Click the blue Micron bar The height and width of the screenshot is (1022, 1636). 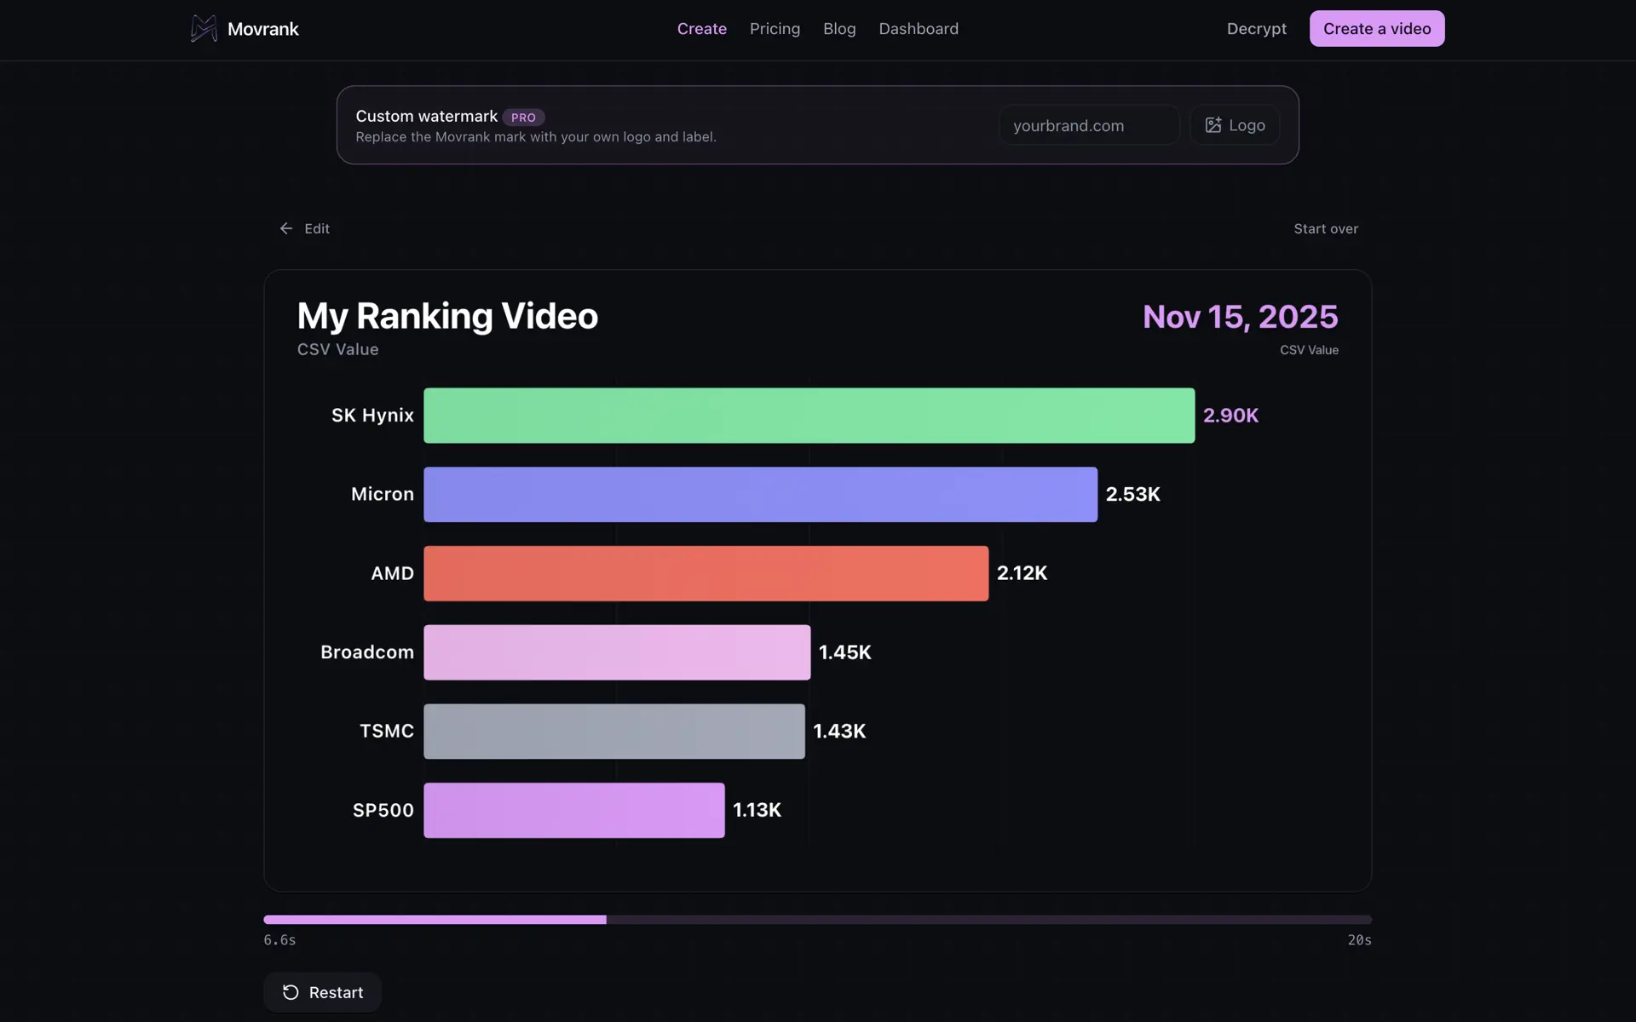pos(760,495)
